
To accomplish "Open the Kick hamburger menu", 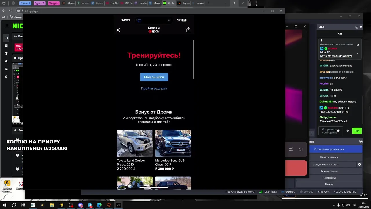I will (7, 26).
